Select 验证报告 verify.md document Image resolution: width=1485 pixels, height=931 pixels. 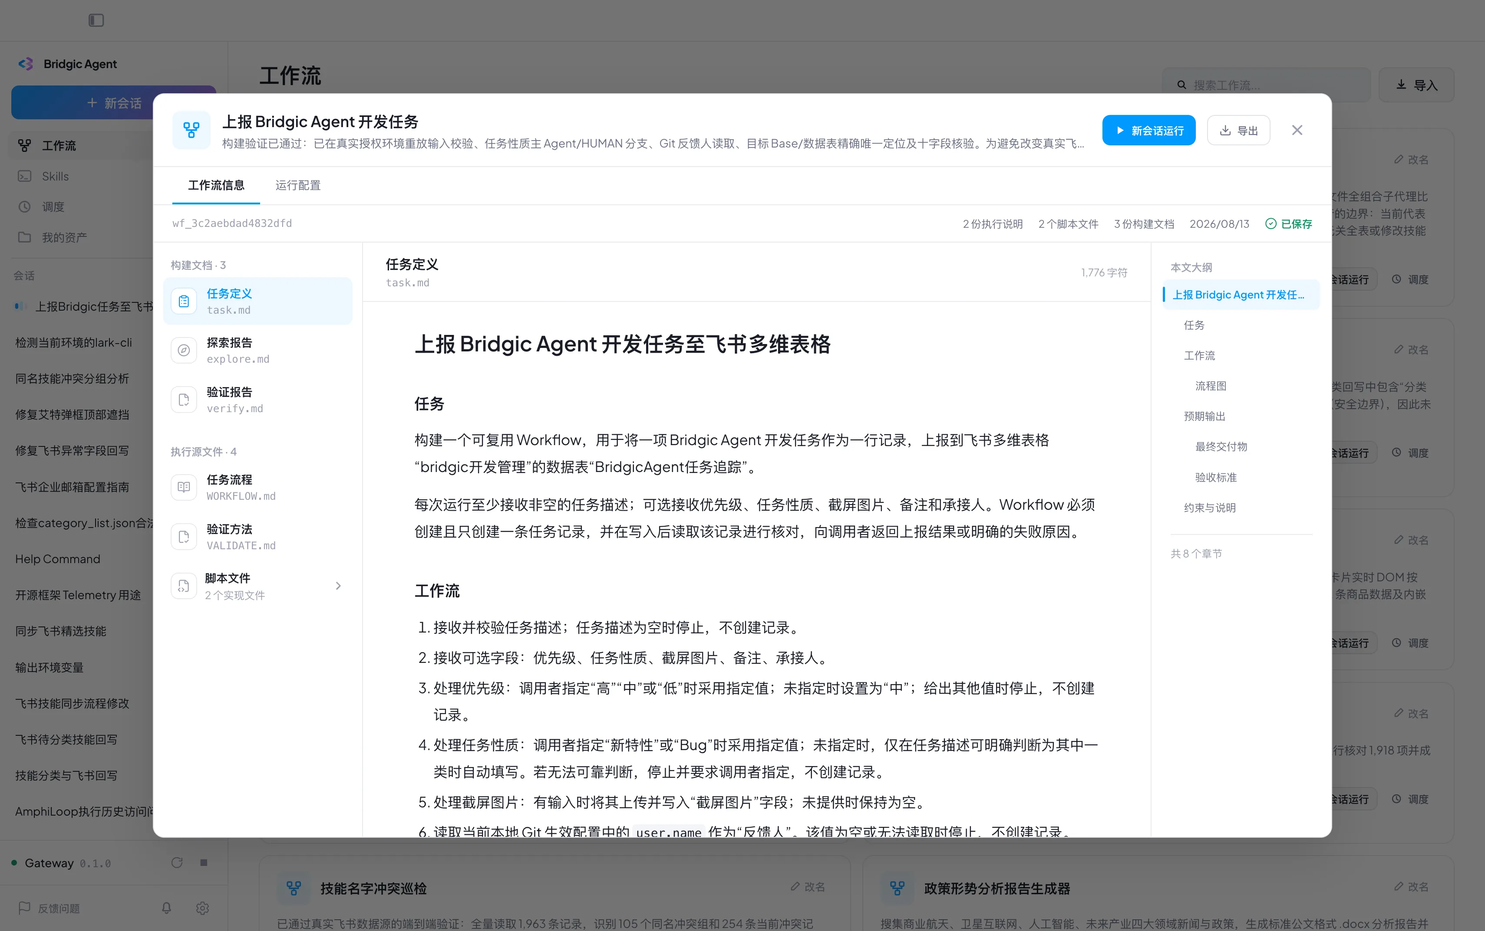click(x=257, y=400)
